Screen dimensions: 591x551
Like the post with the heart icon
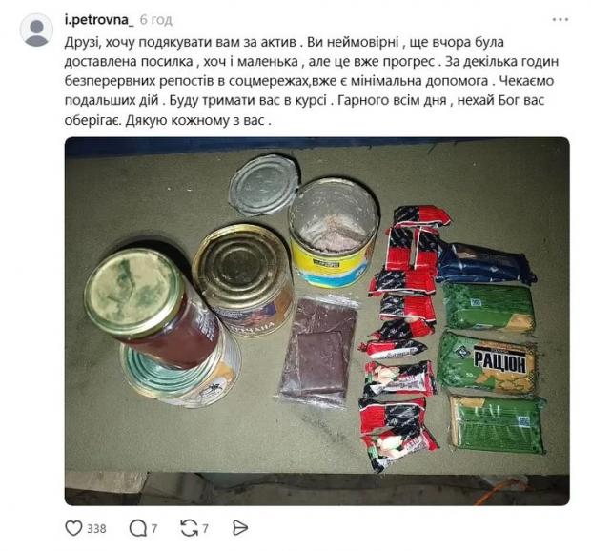(x=73, y=528)
